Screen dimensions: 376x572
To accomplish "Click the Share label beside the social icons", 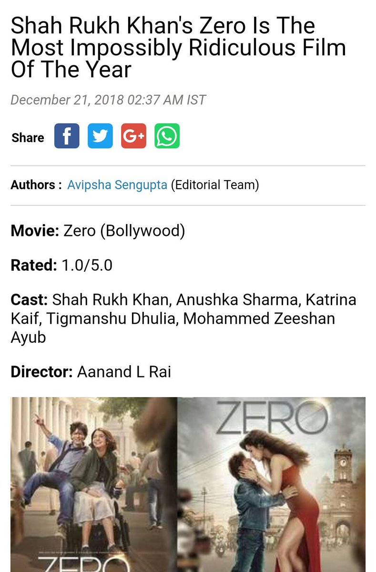I will pyautogui.click(x=28, y=138).
